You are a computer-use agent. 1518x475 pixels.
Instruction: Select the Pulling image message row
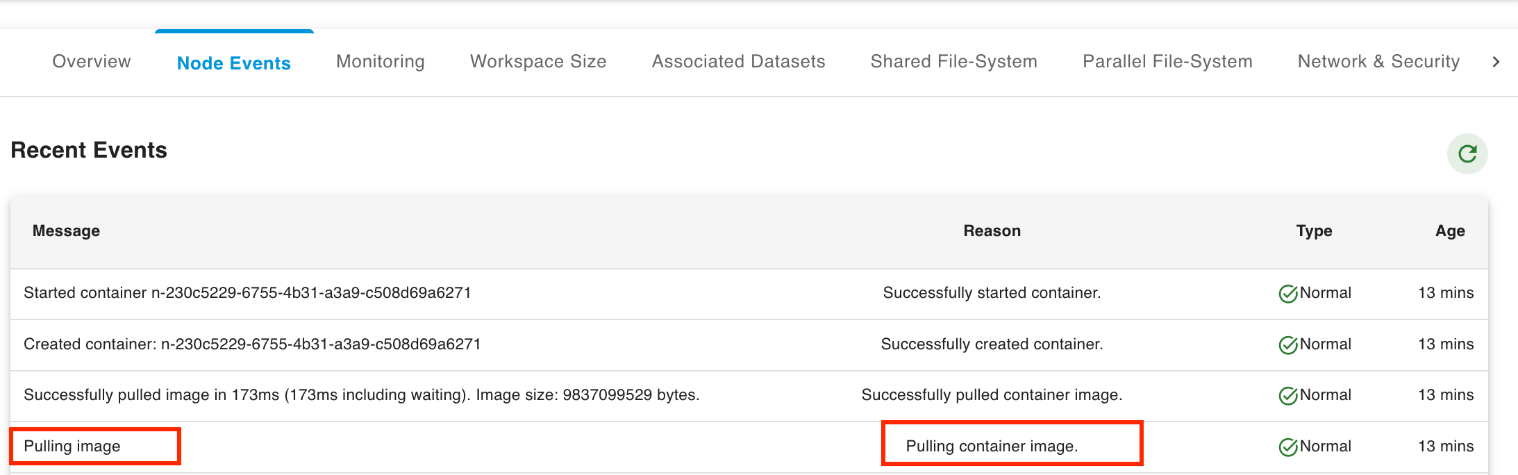(72, 447)
